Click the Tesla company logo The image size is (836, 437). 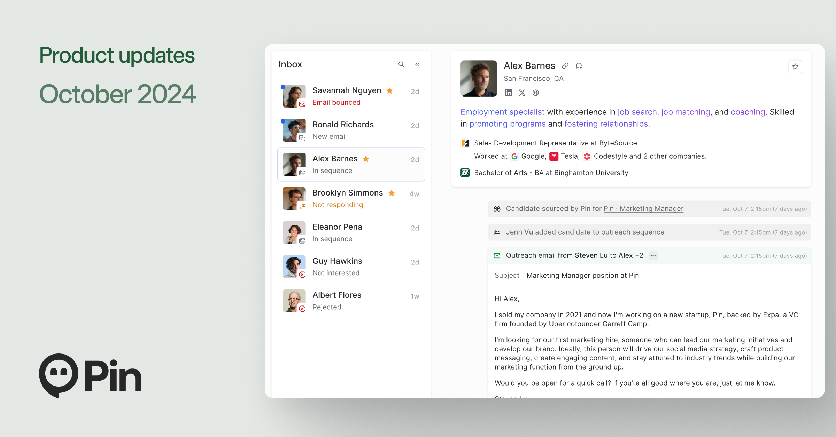pos(554,156)
